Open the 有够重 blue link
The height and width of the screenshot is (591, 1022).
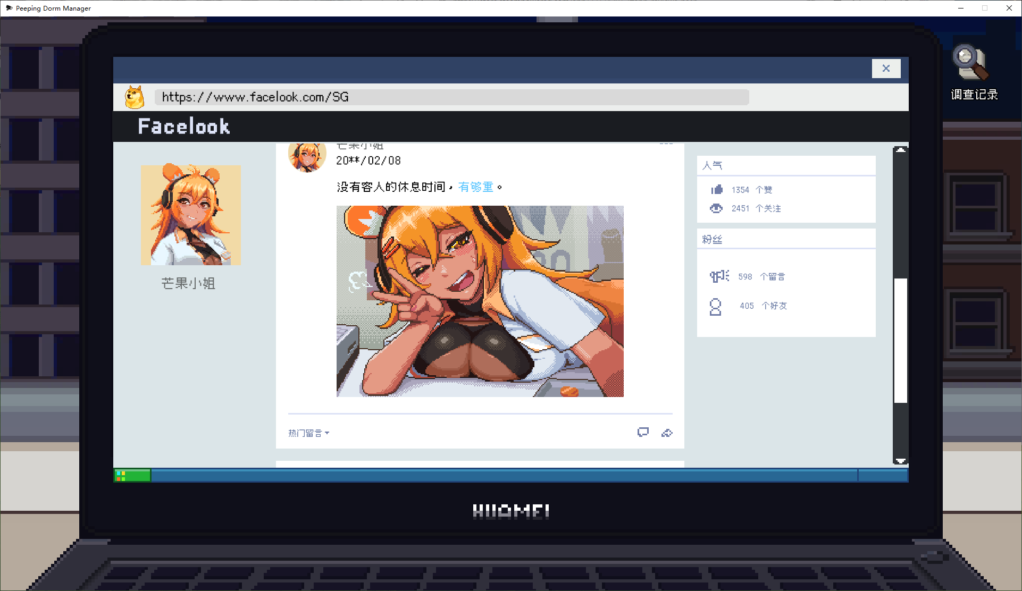pos(476,187)
